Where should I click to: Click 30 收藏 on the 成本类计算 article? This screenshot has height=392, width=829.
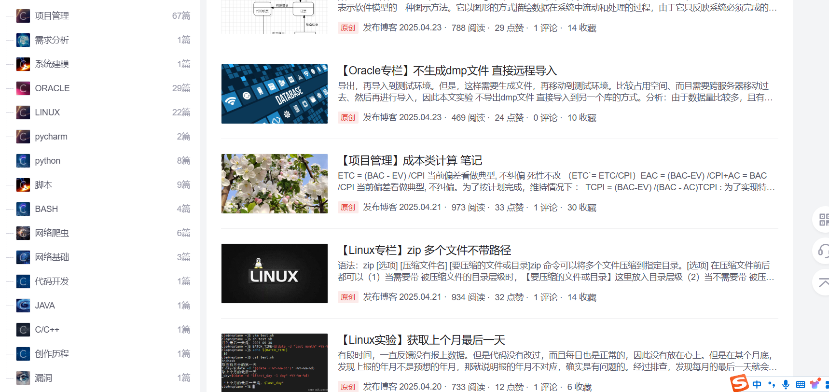point(582,208)
